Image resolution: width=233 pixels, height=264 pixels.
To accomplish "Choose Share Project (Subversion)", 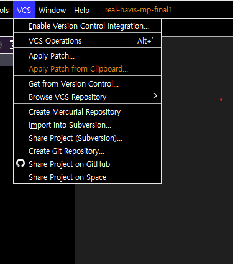I will click(x=87, y=138).
